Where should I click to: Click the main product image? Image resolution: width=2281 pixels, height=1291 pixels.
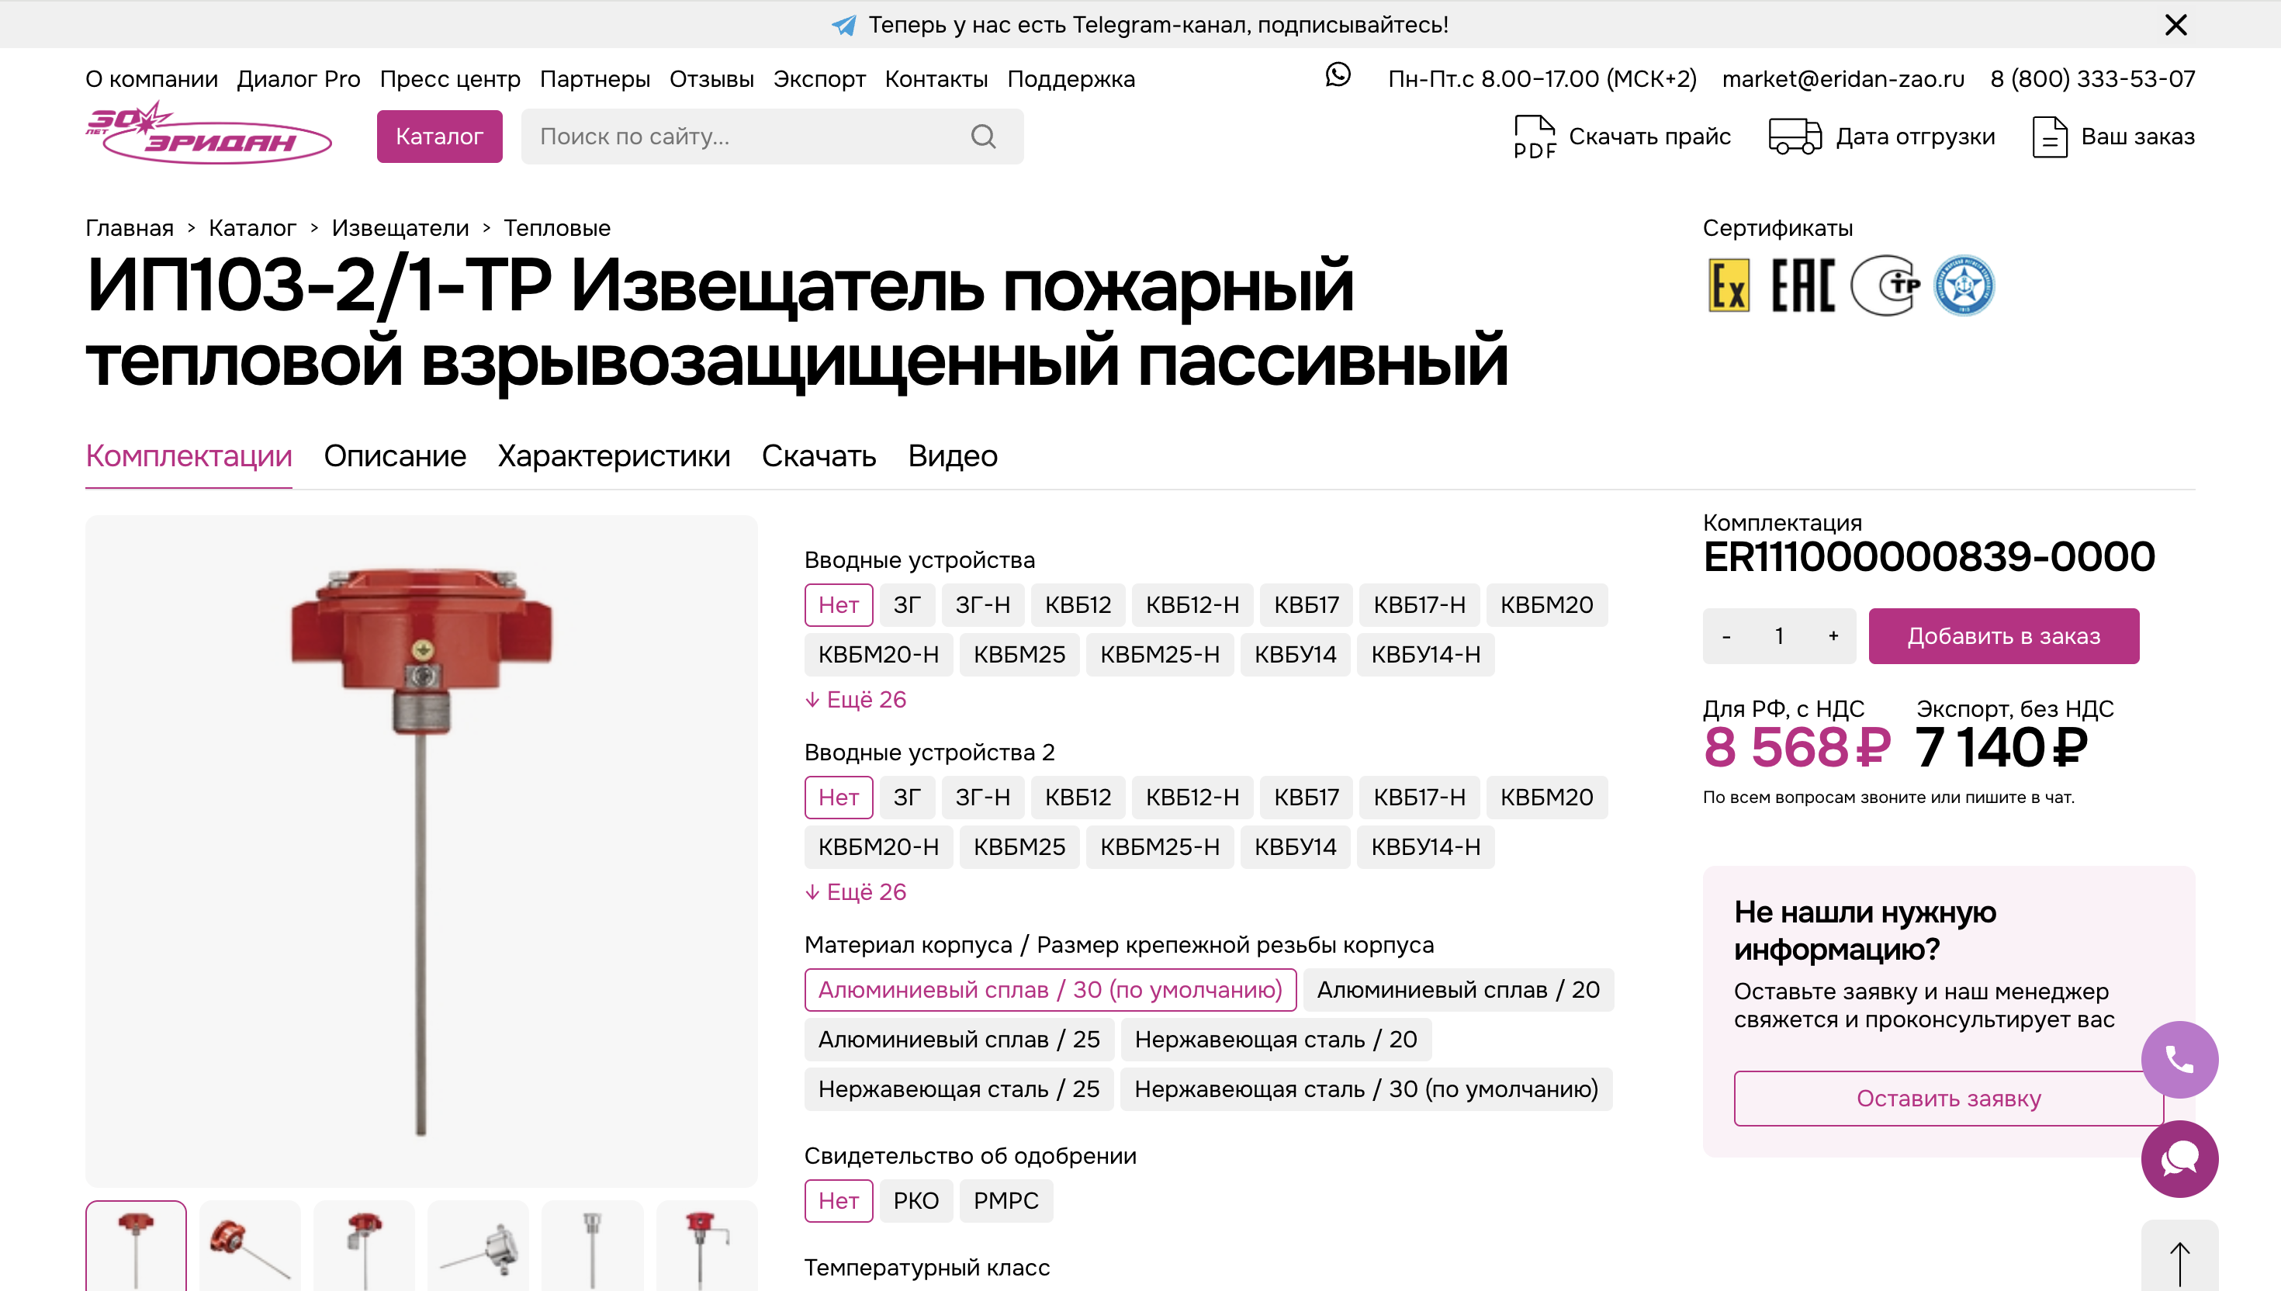coord(421,851)
